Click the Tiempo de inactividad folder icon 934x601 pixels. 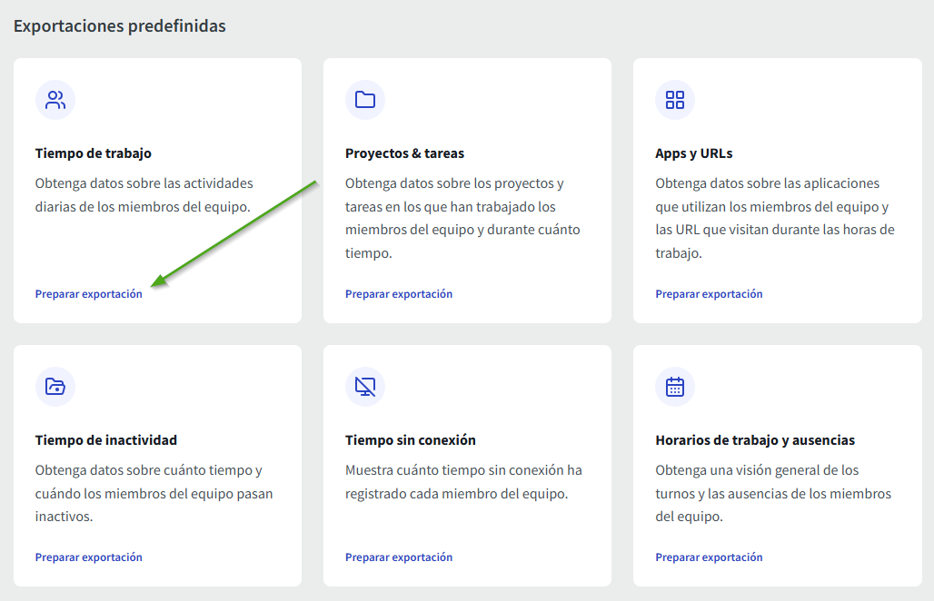pos(55,387)
